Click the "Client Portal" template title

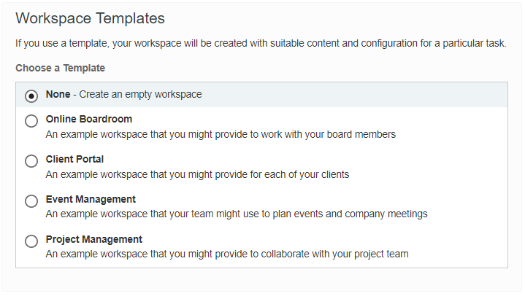point(74,160)
